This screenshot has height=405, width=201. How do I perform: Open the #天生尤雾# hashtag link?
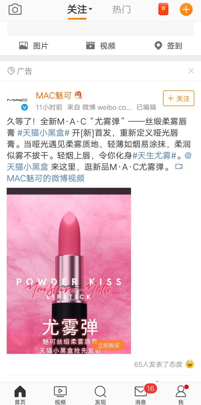pyautogui.click(x=154, y=155)
